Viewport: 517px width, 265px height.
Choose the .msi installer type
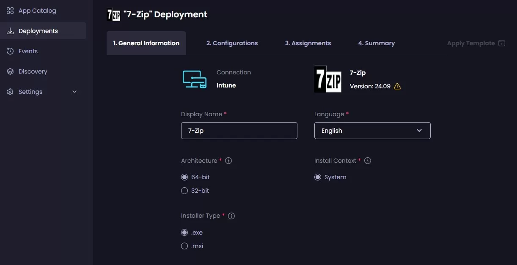pos(184,246)
